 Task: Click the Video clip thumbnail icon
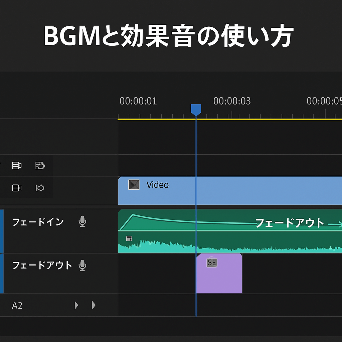[x=134, y=184]
